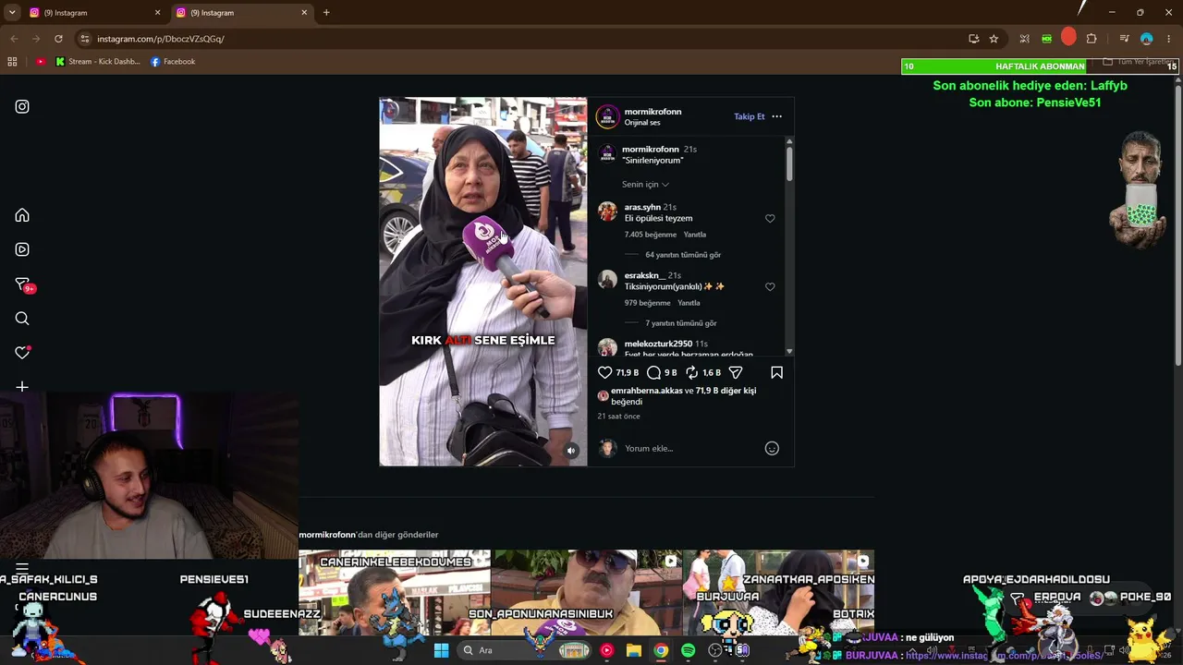The image size is (1183, 665).
Task: Open the post's comment icon
Action: click(x=653, y=372)
